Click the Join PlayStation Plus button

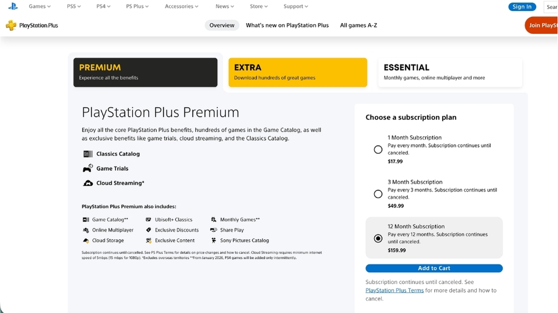point(542,25)
